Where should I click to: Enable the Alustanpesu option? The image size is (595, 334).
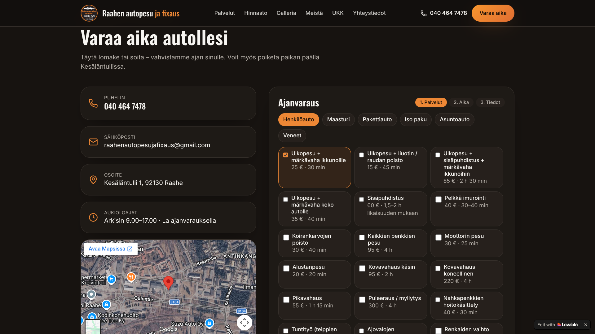click(286, 268)
